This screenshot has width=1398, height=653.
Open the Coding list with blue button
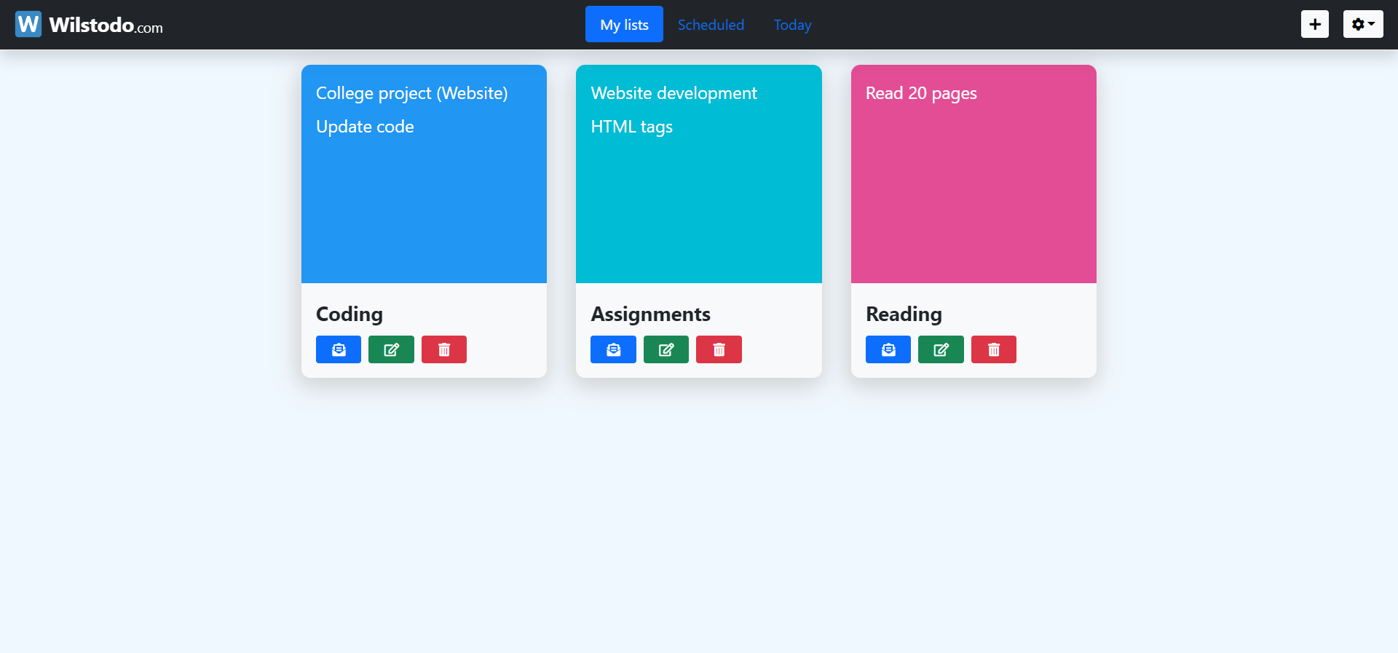[339, 349]
